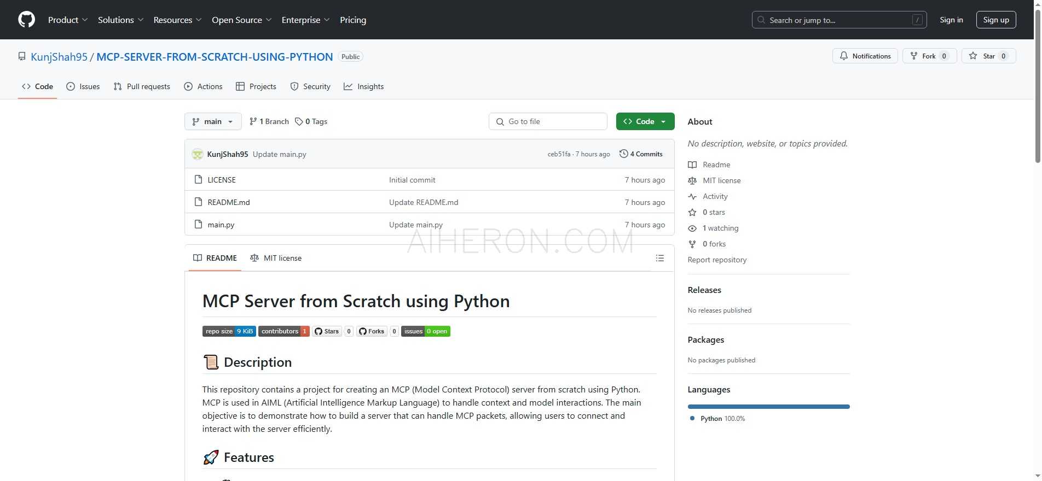1042x481 pixels.
Task: Open the Initial commit message link
Action: point(412,180)
